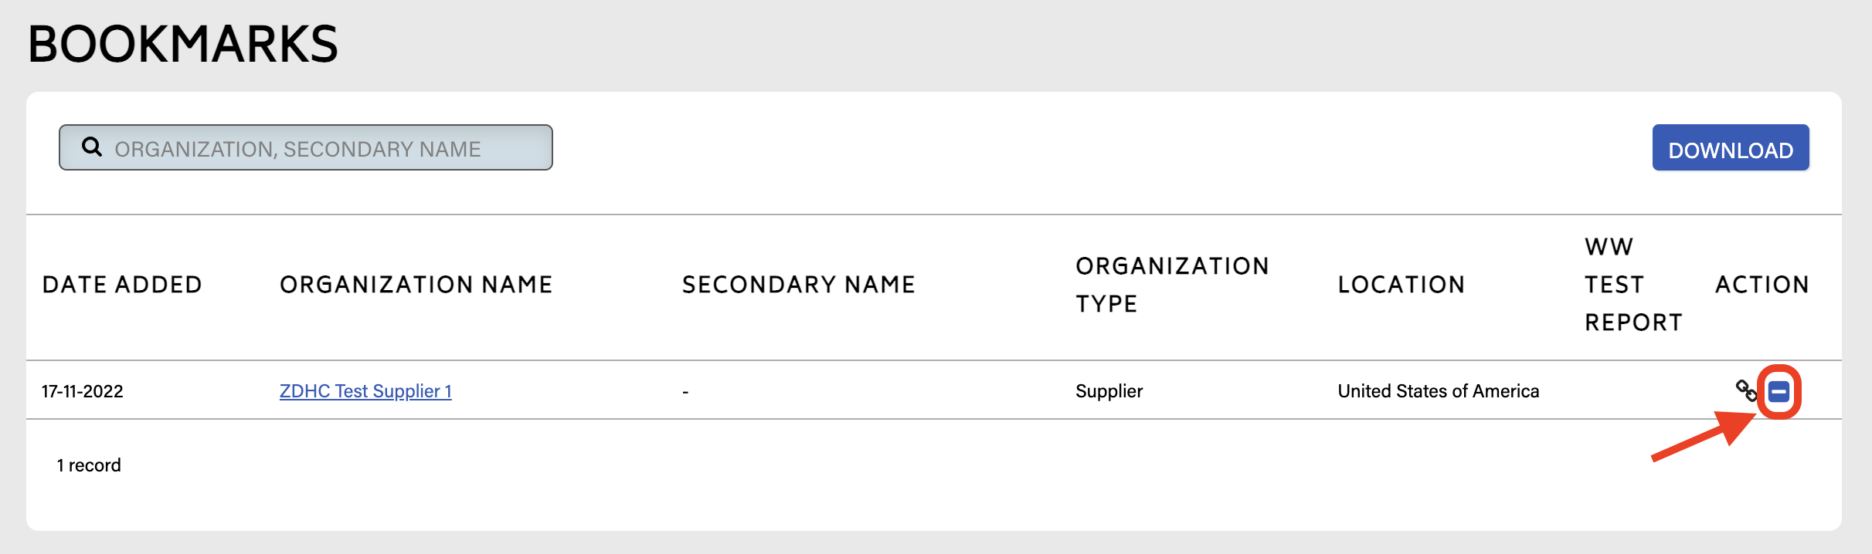Screen dimensions: 1872x554
Task: Click the 1 record count label
Action: point(88,464)
